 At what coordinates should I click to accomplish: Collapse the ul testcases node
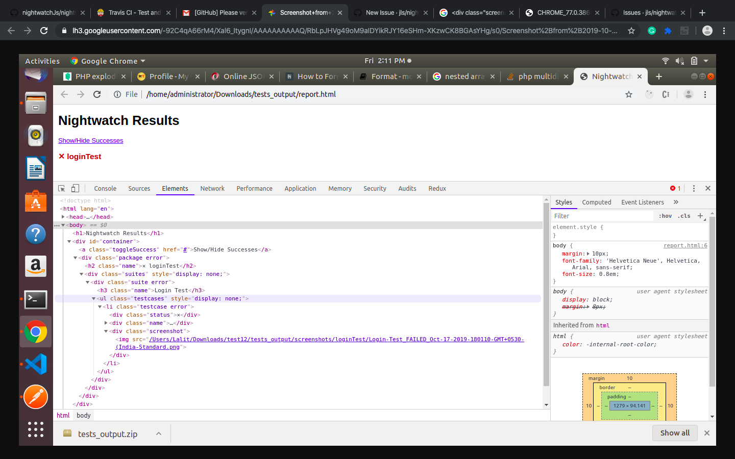tap(94, 298)
